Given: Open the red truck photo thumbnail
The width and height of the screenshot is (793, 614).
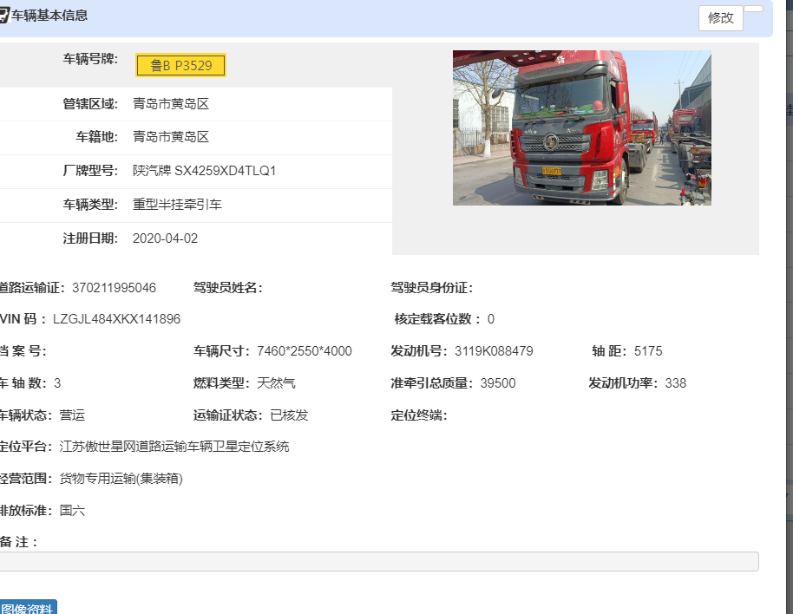Looking at the screenshot, I should point(581,127).
